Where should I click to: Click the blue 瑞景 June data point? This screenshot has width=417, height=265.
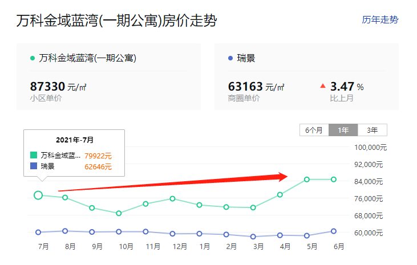coord(334,231)
